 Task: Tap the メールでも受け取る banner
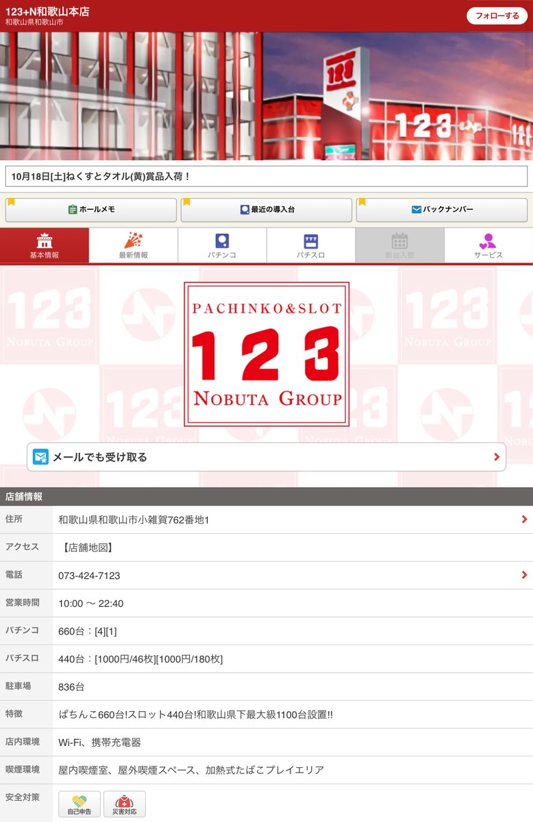266,457
